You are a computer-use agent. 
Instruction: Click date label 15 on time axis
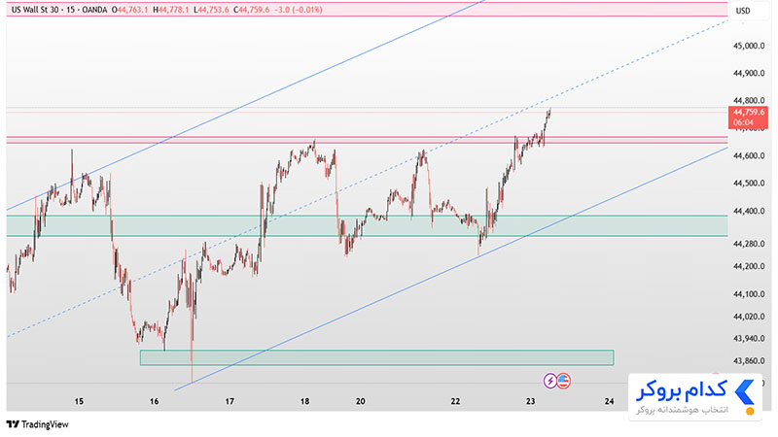79,401
